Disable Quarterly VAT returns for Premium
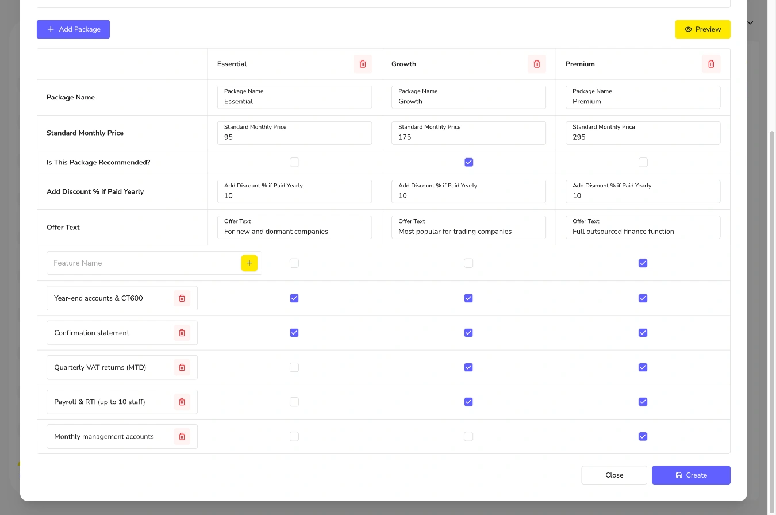 (643, 367)
